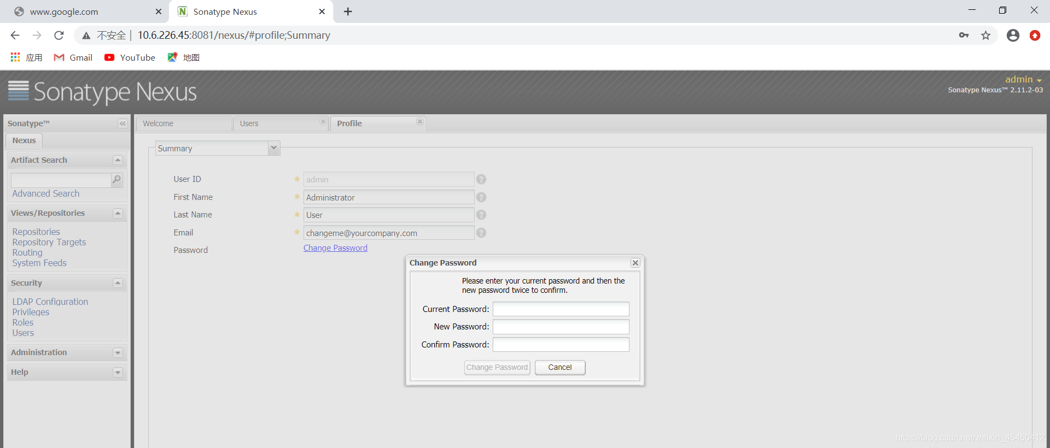This screenshot has height=448, width=1050.
Task: Open a new browser tab
Action: (348, 11)
